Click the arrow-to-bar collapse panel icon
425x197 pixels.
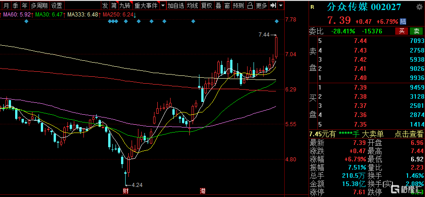point(274,5)
